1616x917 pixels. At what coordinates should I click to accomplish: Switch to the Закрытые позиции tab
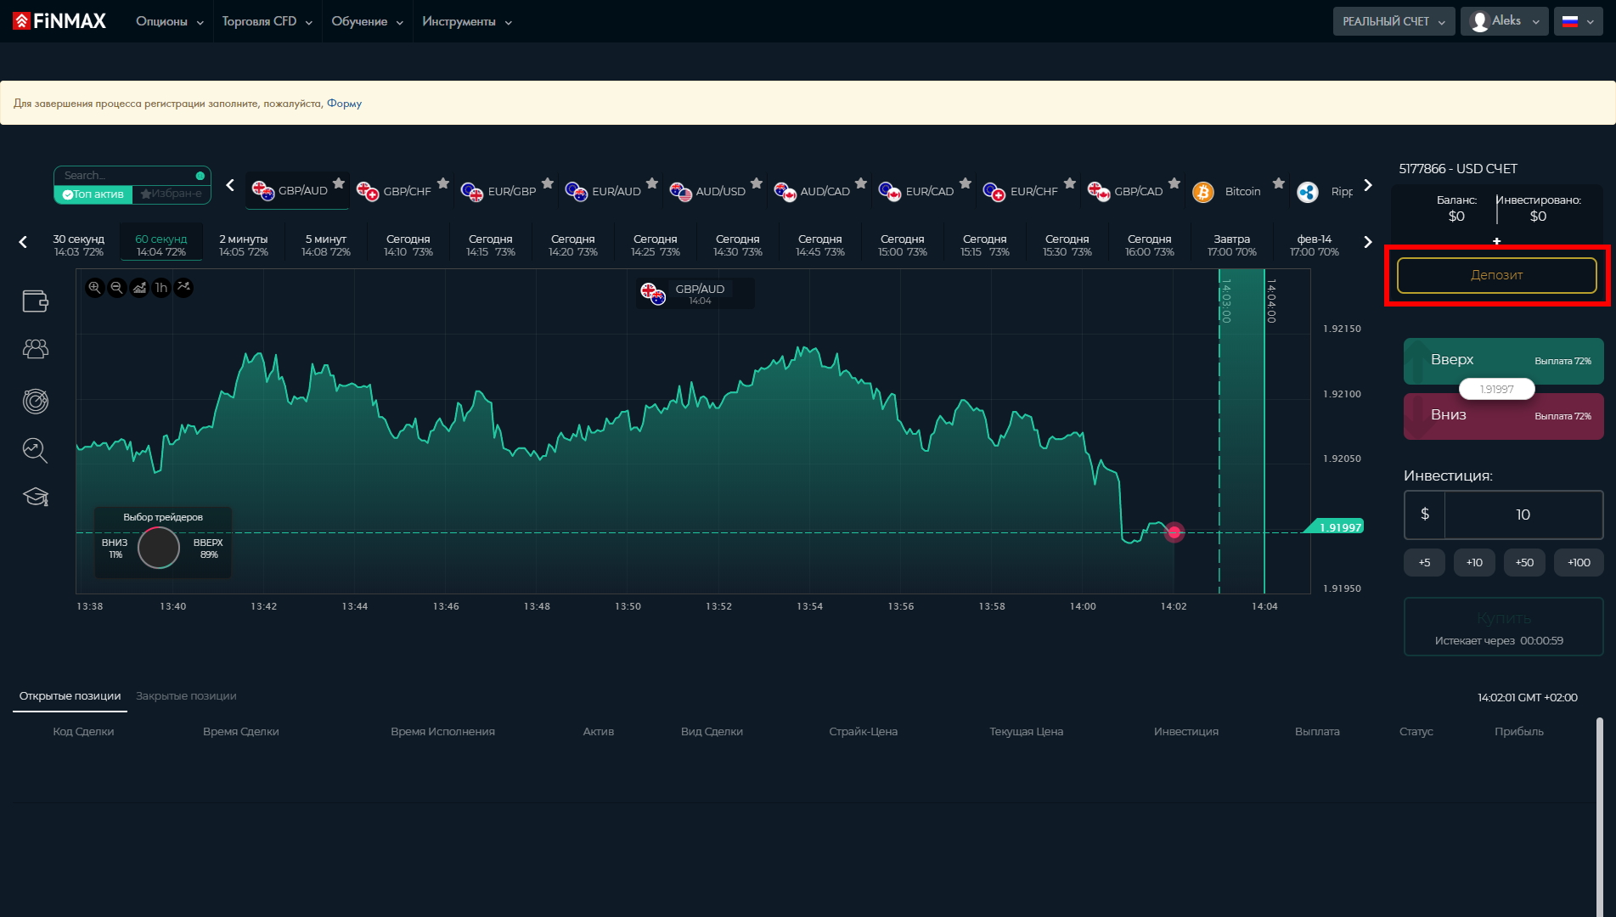(186, 696)
